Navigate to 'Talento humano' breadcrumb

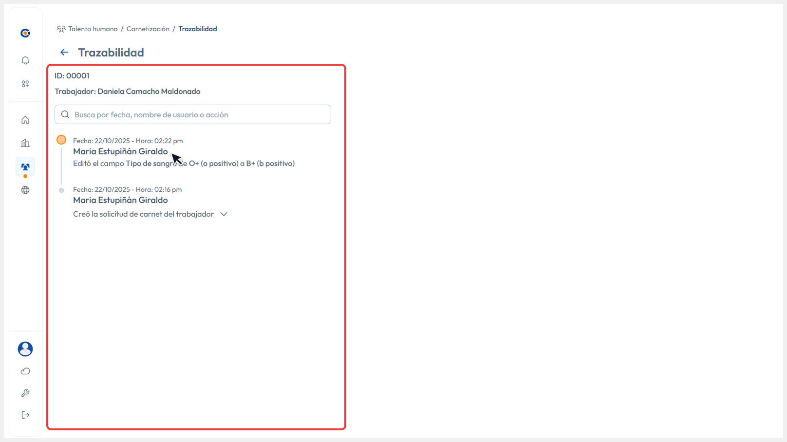(x=93, y=29)
